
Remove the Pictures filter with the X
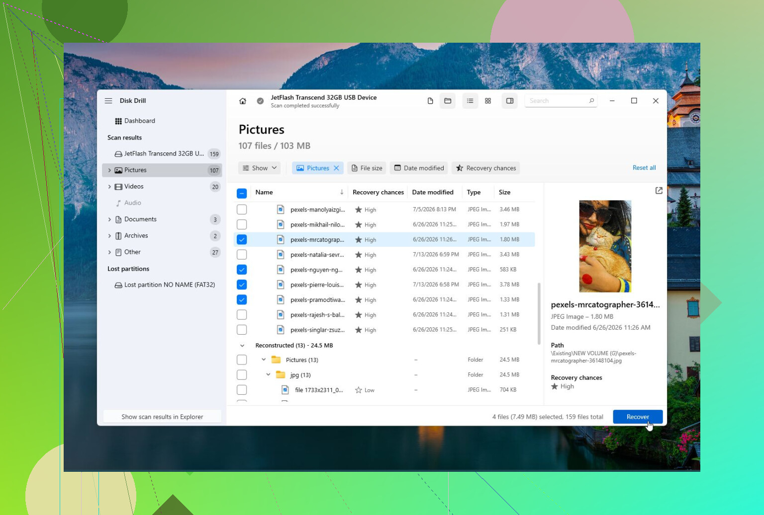click(336, 168)
